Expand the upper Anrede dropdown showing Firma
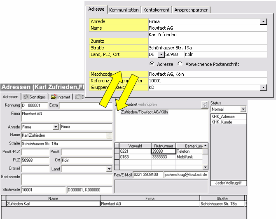276x219 pixels. coord(263,22)
